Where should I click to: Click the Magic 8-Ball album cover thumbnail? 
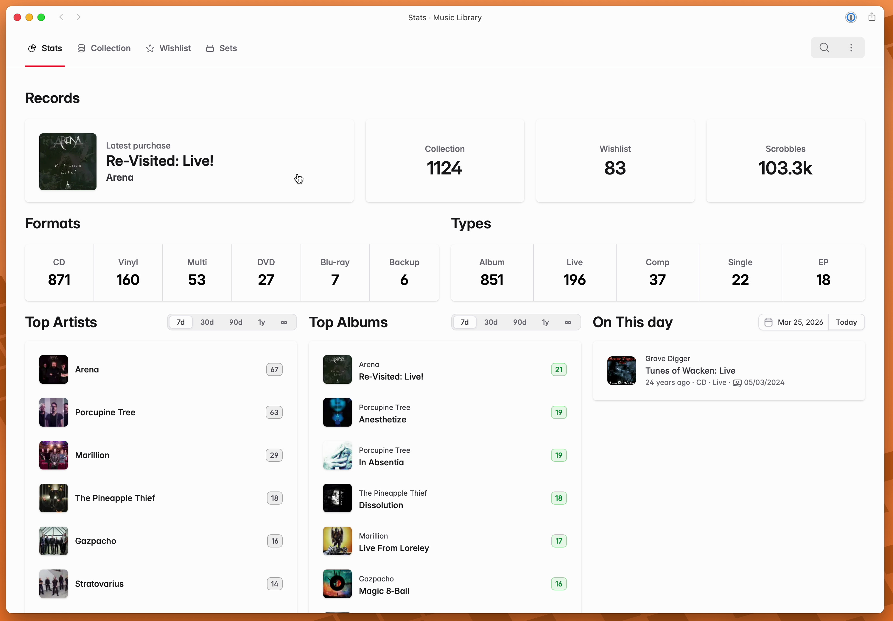tap(337, 584)
